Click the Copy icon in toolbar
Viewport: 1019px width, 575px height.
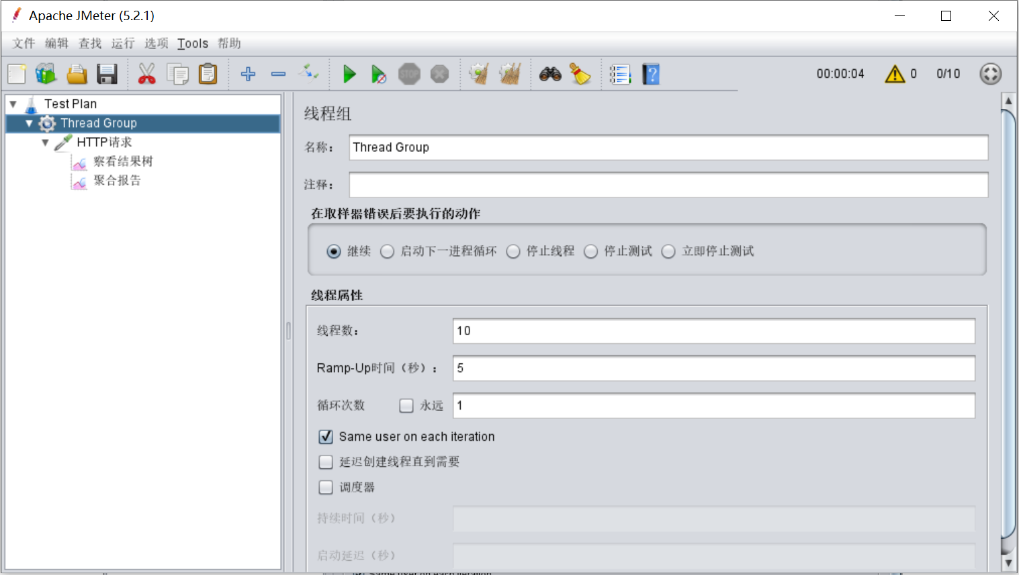tap(178, 74)
